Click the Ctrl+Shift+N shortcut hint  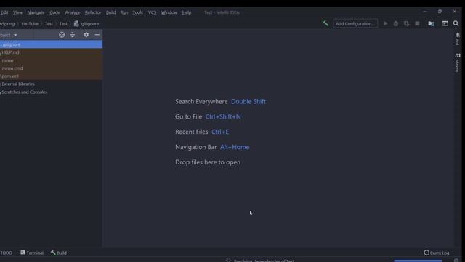223,116
